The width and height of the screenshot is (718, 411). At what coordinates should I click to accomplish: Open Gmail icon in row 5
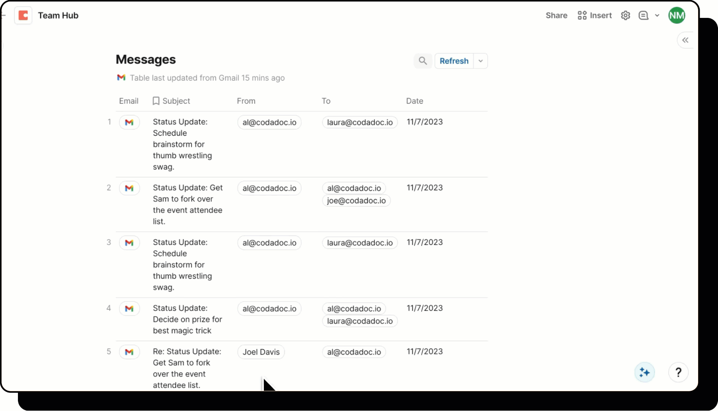coord(129,352)
